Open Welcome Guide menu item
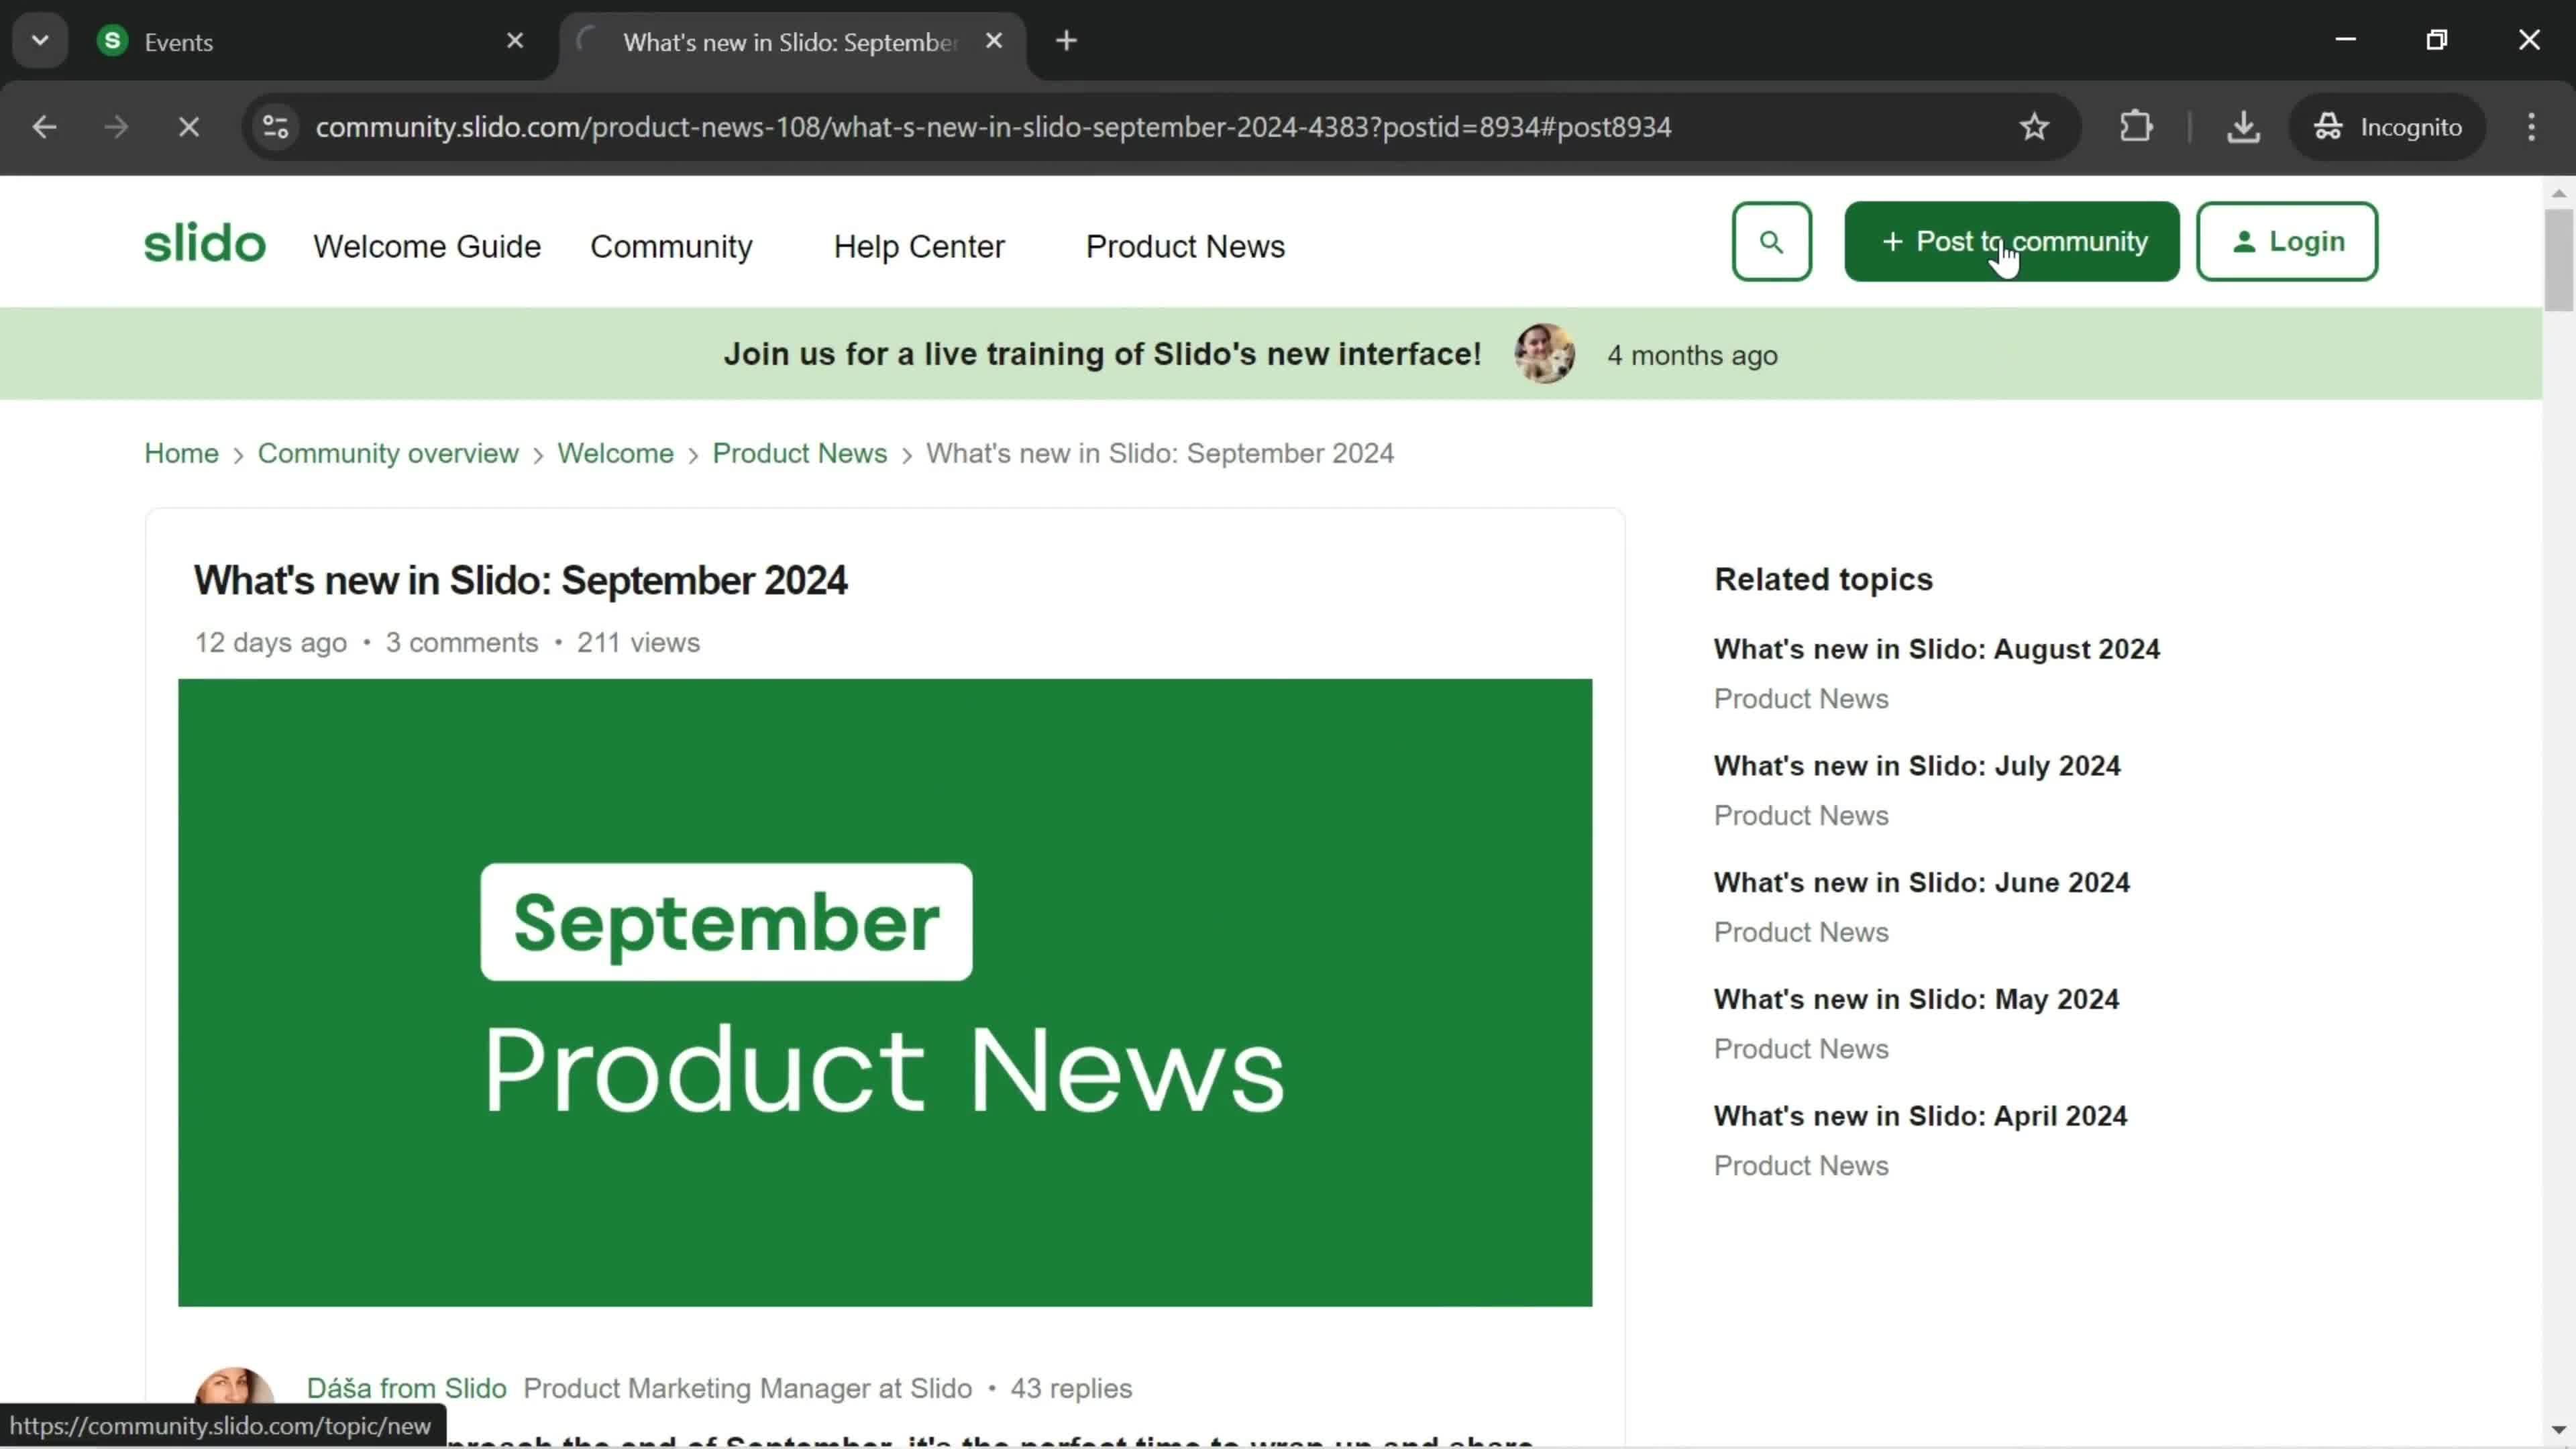 [427, 246]
